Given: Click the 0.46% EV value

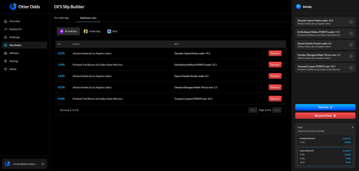Looking at the screenshot, I should coord(61,98).
